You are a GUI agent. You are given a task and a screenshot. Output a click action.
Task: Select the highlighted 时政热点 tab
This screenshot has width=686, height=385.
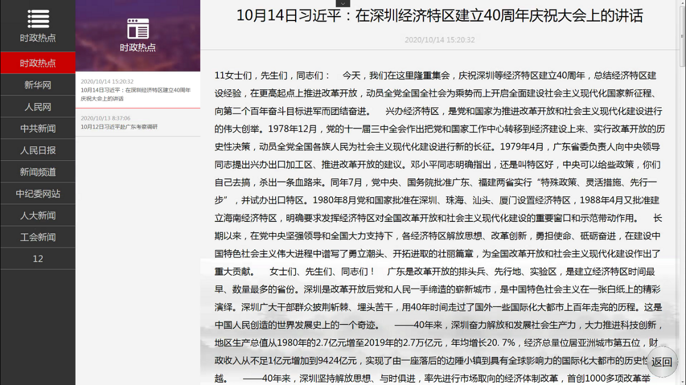coord(37,62)
